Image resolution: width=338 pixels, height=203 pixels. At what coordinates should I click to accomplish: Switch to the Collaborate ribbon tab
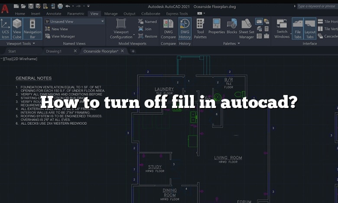tap(151, 13)
